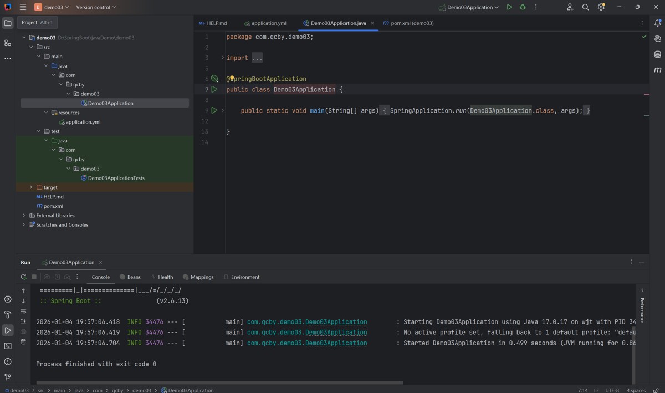The width and height of the screenshot is (665, 393).
Task: Open the Maven tool window
Action: point(658,70)
